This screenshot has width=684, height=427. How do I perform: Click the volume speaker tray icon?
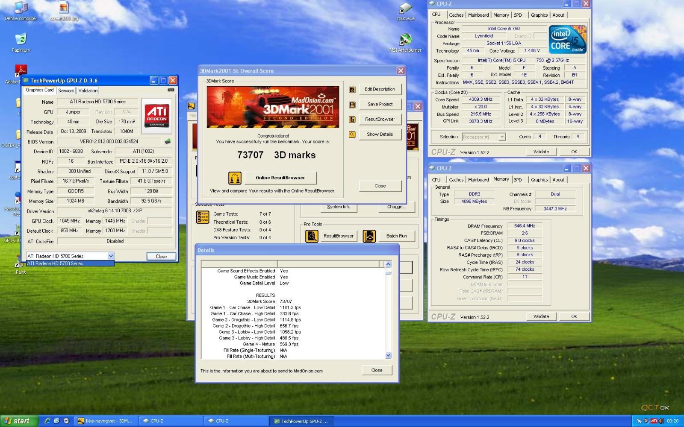point(661,421)
